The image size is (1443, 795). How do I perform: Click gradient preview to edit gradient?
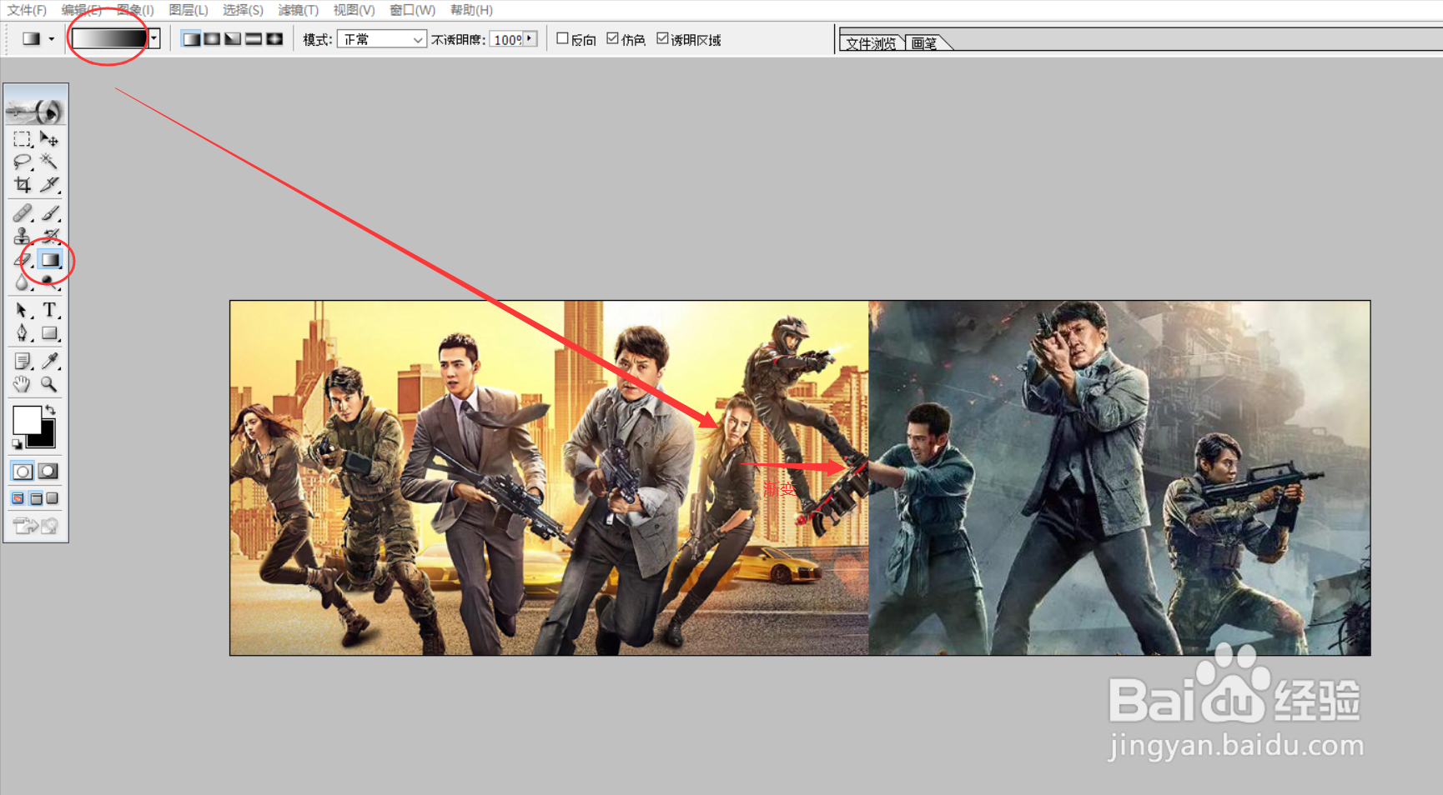(x=109, y=38)
